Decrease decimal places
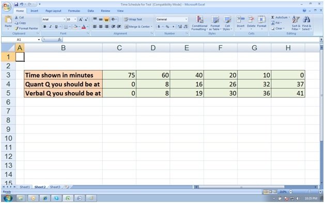325x203 pixels. [185, 27]
